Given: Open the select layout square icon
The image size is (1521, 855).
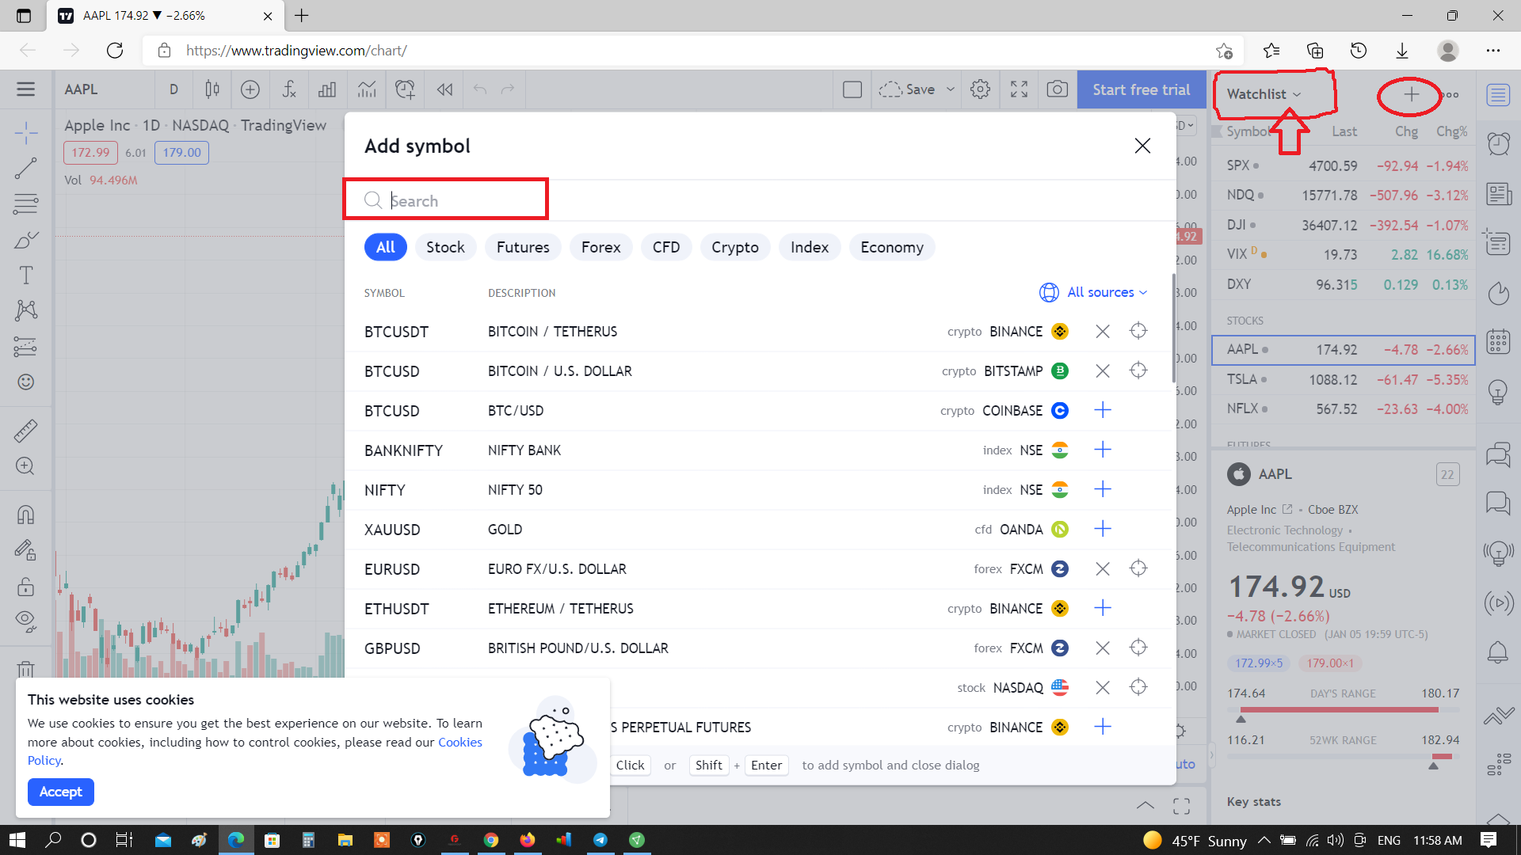Looking at the screenshot, I should [852, 89].
